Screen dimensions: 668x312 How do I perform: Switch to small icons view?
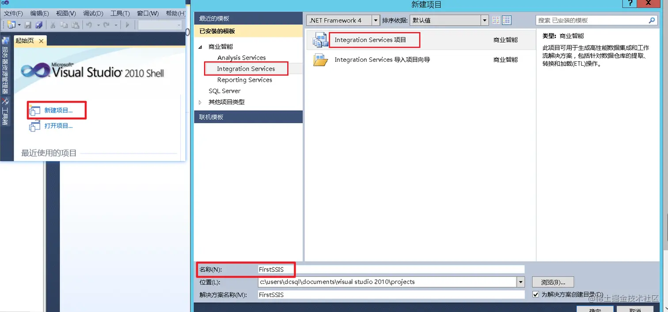pos(496,20)
